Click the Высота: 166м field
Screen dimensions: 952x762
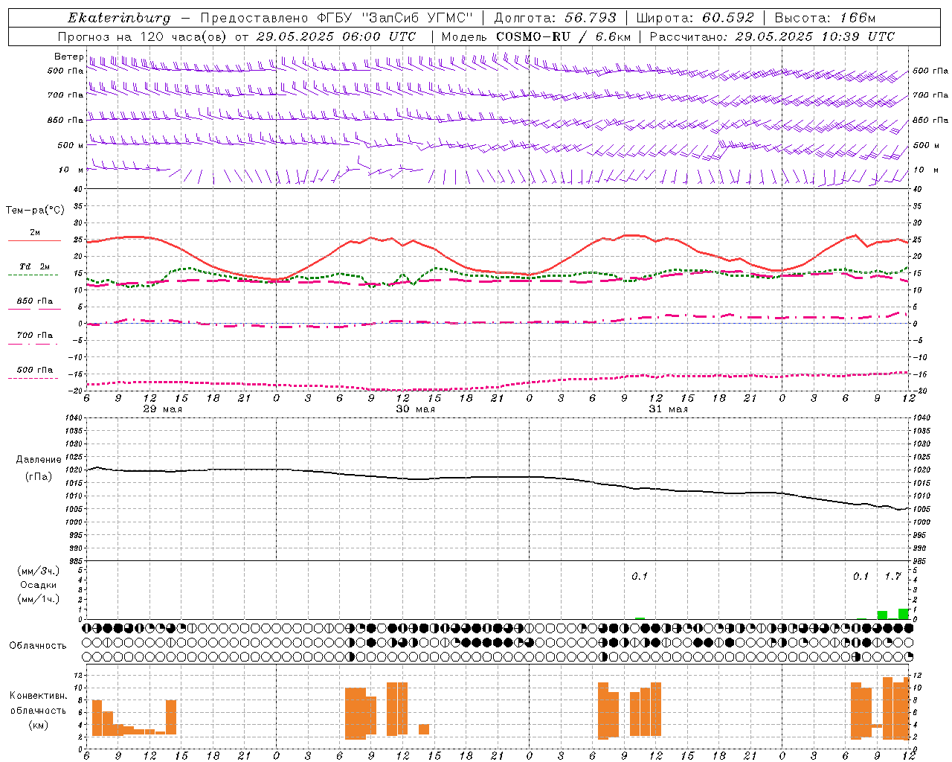(825, 19)
